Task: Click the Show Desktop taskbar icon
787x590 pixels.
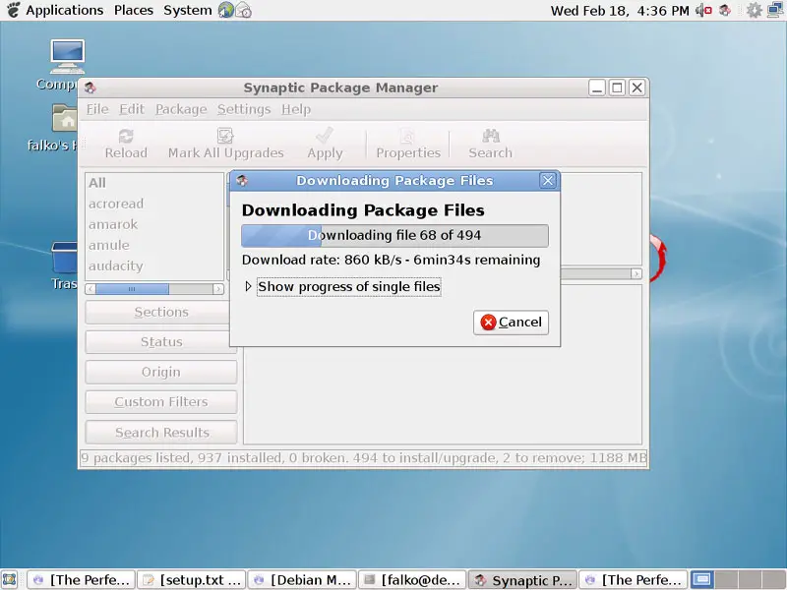Action: [x=10, y=580]
